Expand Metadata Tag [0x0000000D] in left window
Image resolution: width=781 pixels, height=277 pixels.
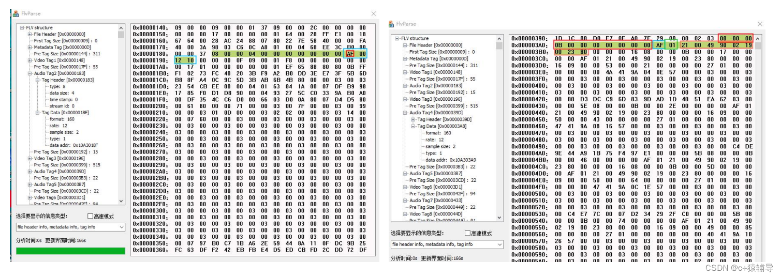click(x=30, y=48)
